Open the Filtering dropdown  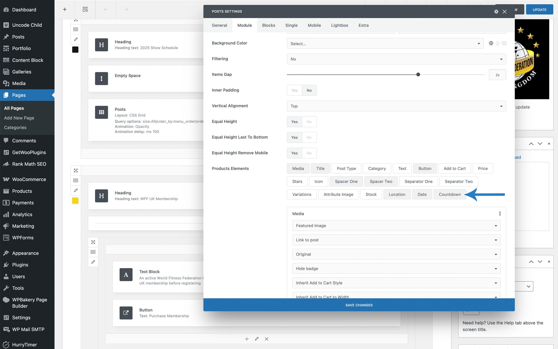[396, 59]
